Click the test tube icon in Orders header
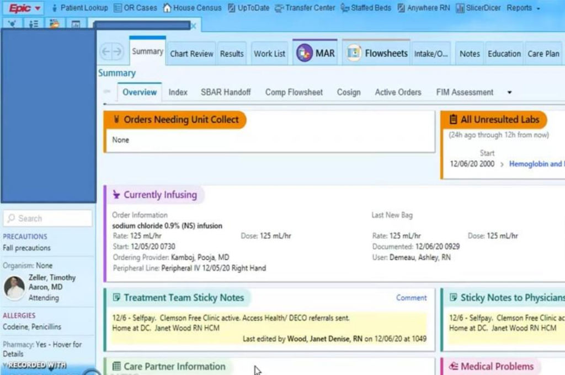This screenshot has height=375, width=565. (x=116, y=119)
